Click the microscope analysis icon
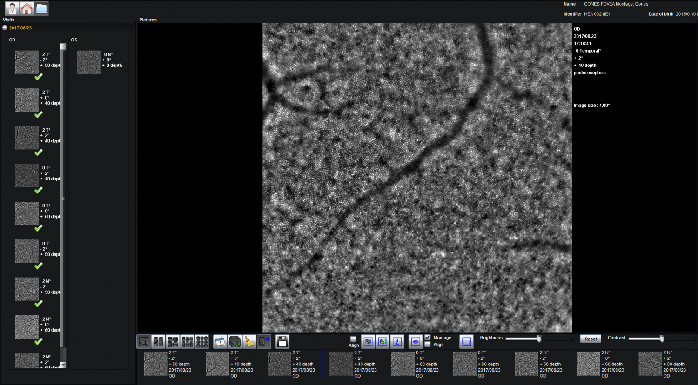Image resolution: width=698 pixels, height=385 pixels. click(x=397, y=341)
